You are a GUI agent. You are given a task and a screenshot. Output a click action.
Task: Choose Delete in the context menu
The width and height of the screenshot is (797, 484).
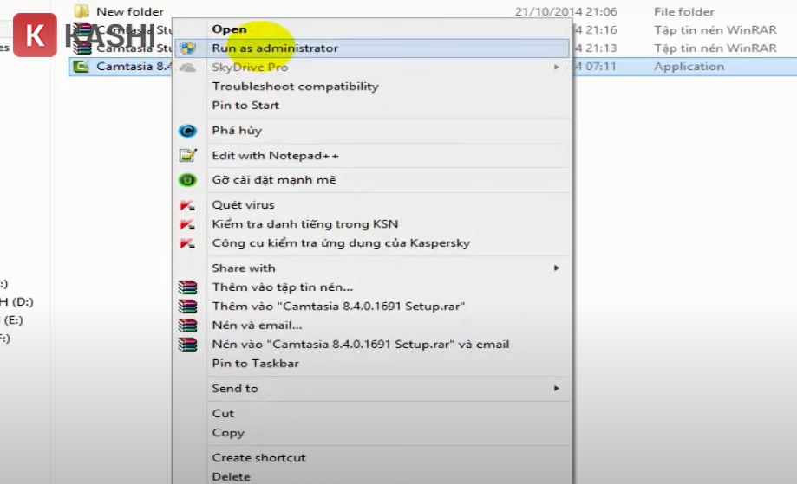click(x=231, y=477)
